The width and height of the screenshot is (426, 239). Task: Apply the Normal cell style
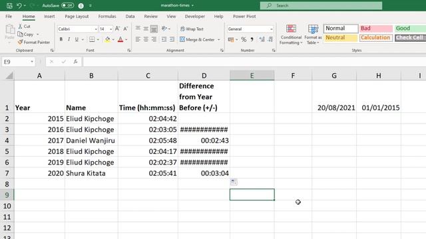point(341,28)
